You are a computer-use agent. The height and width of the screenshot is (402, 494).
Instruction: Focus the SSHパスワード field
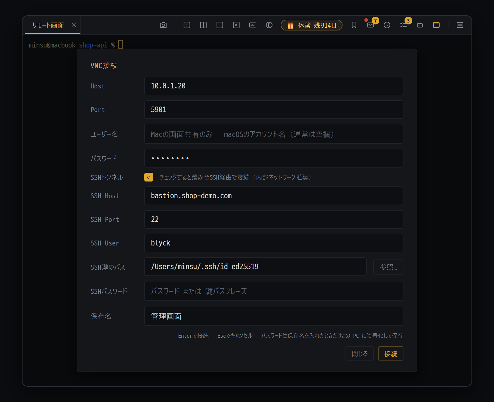(x=274, y=291)
